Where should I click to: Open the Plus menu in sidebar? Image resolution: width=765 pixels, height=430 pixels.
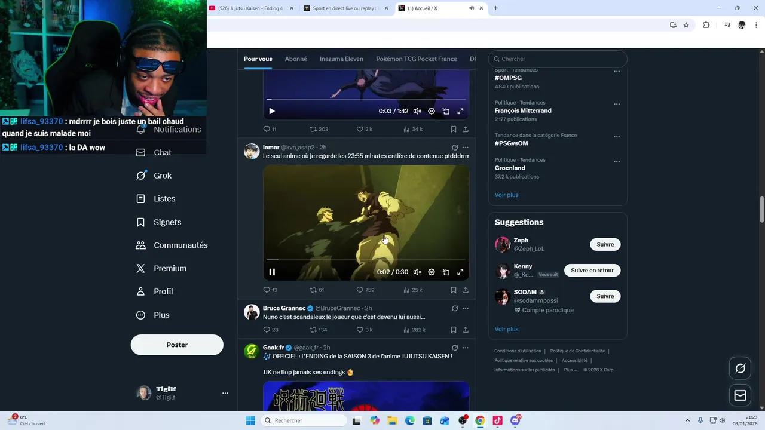tap(152, 315)
